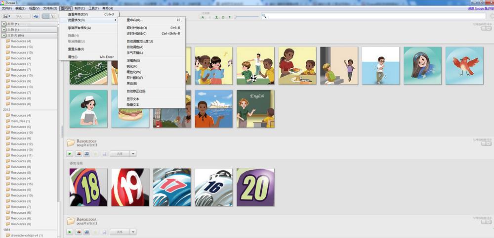Collapse the 文件夹 (84) section
The width and height of the screenshot is (494, 238).
(x=4, y=36)
